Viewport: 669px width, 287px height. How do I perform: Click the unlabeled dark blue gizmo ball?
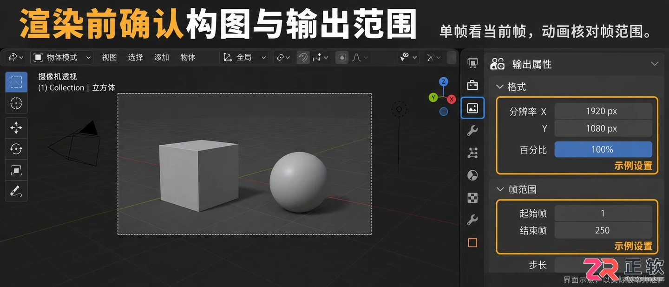coord(444,112)
